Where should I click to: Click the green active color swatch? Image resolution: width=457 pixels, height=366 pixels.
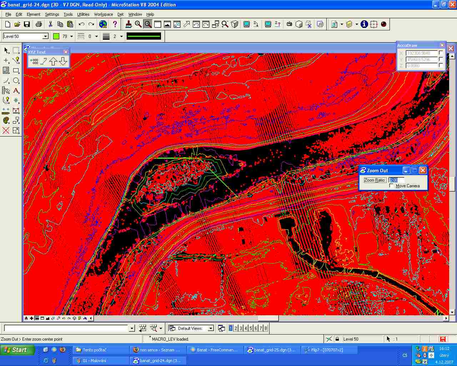[x=56, y=36]
